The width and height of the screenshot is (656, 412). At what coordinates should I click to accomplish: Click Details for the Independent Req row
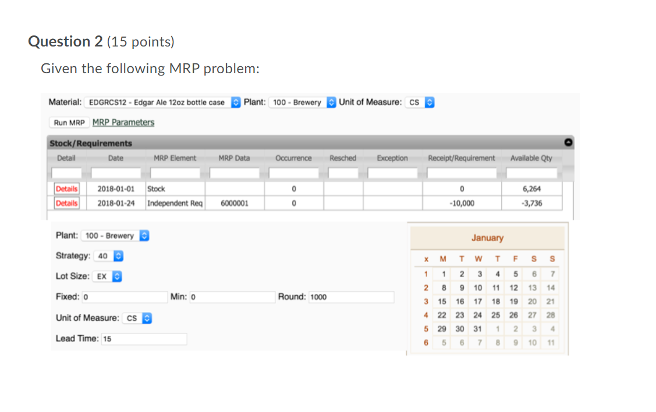[66, 203]
